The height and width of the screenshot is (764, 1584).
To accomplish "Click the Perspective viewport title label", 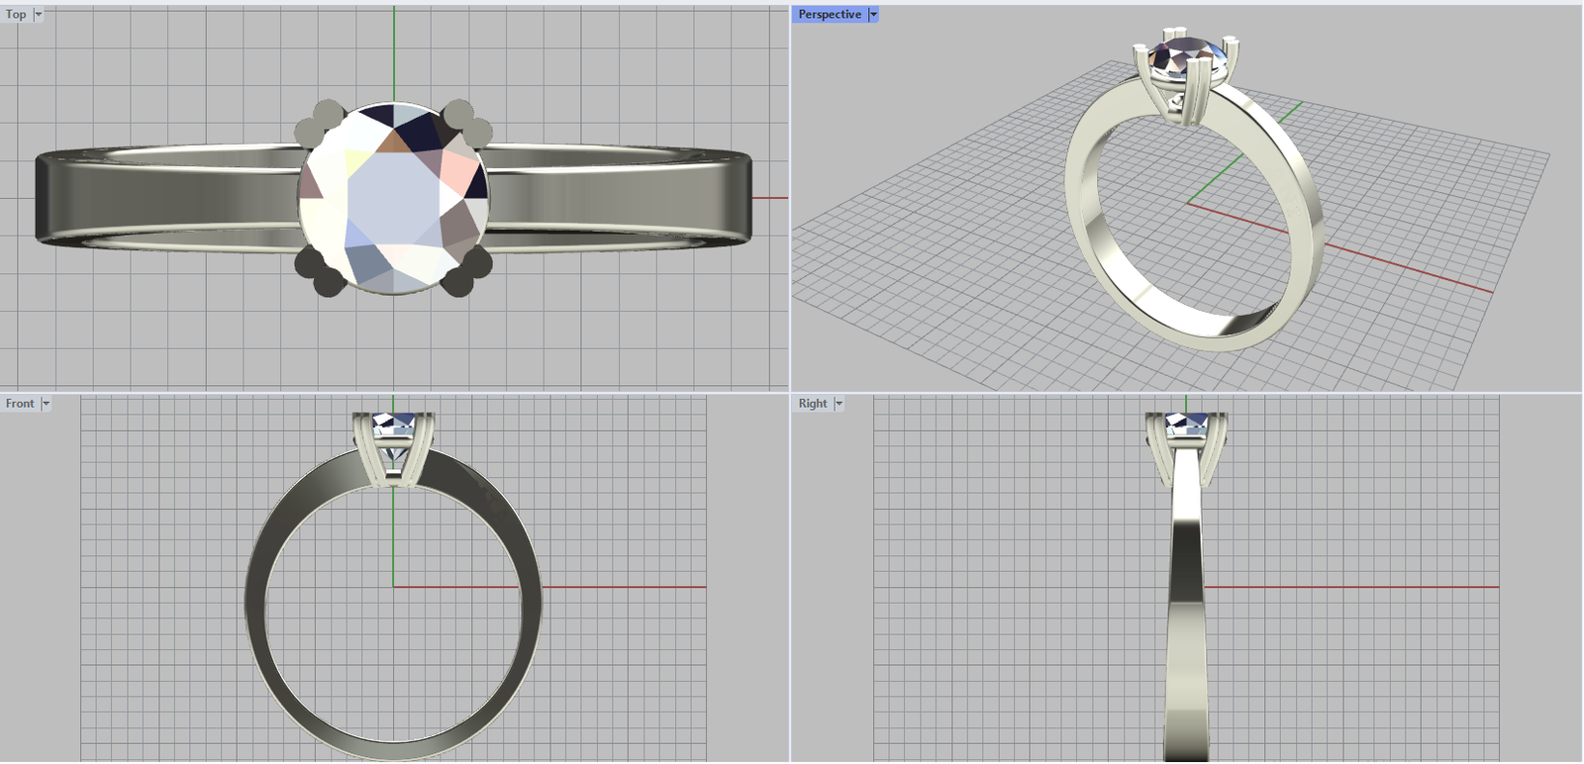I will pos(830,15).
